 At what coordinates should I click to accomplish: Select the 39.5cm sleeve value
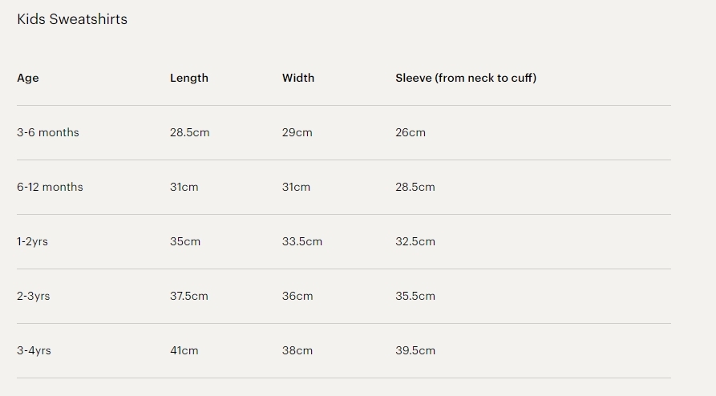(x=415, y=350)
